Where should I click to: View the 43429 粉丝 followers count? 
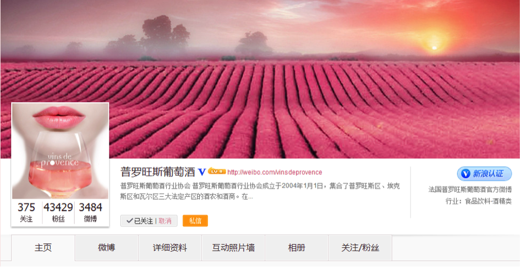click(x=58, y=212)
